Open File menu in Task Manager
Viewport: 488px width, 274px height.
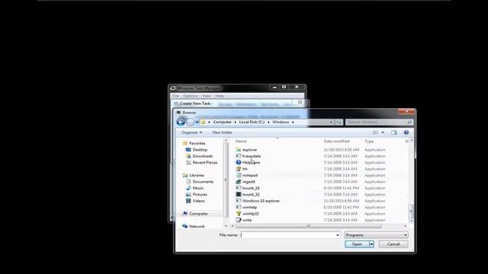tap(175, 96)
